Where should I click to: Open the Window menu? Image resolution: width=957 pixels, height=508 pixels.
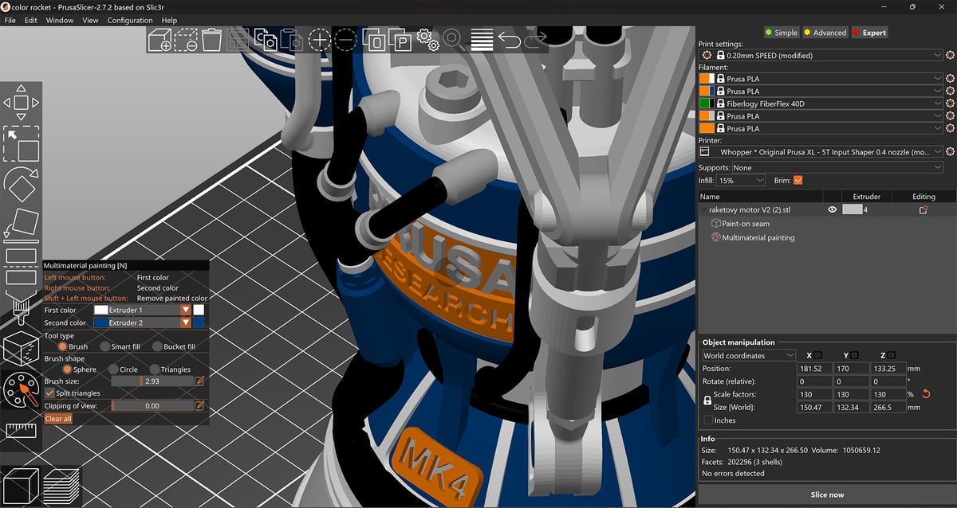click(60, 20)
